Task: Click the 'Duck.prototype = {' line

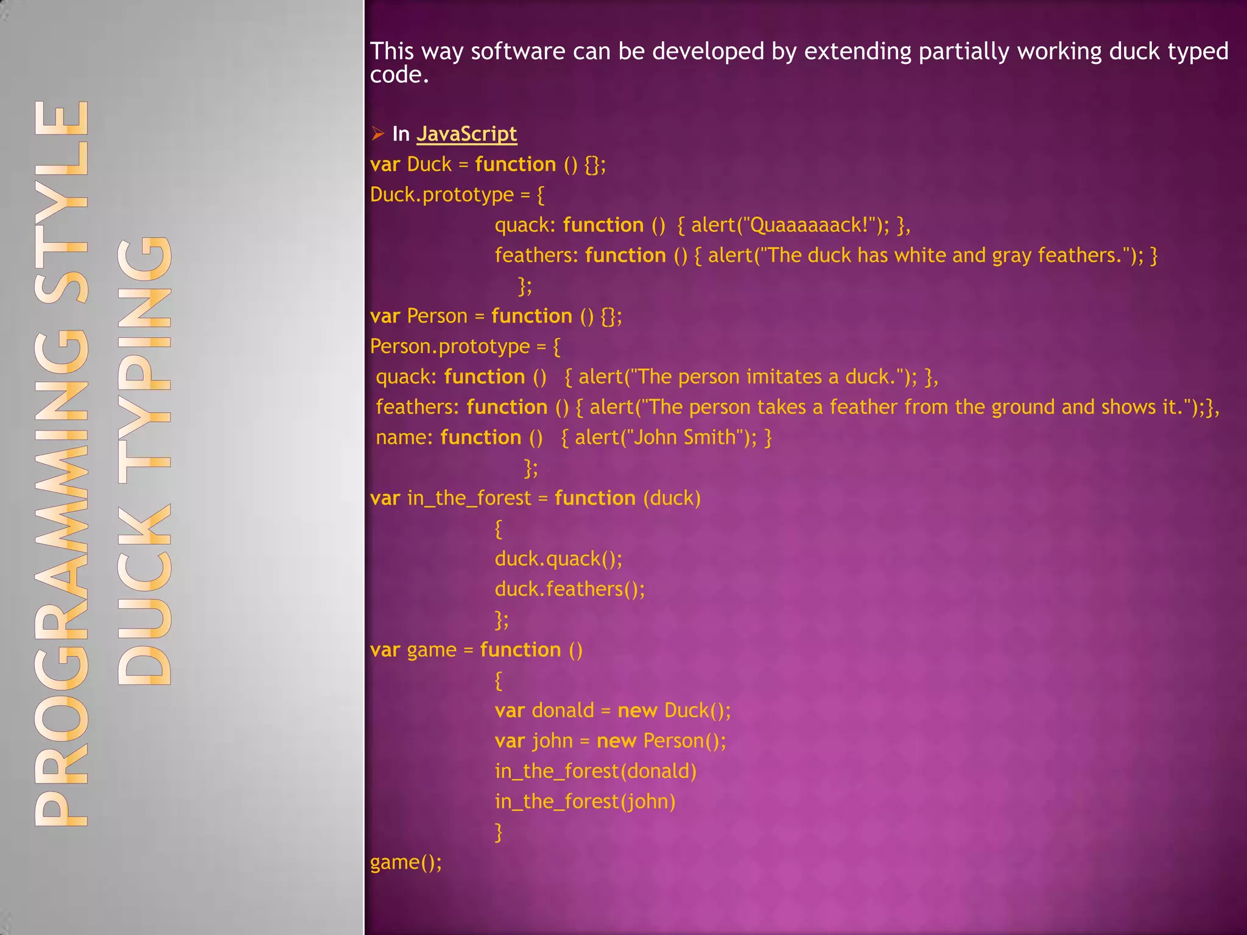Action: tap(457, 195)
